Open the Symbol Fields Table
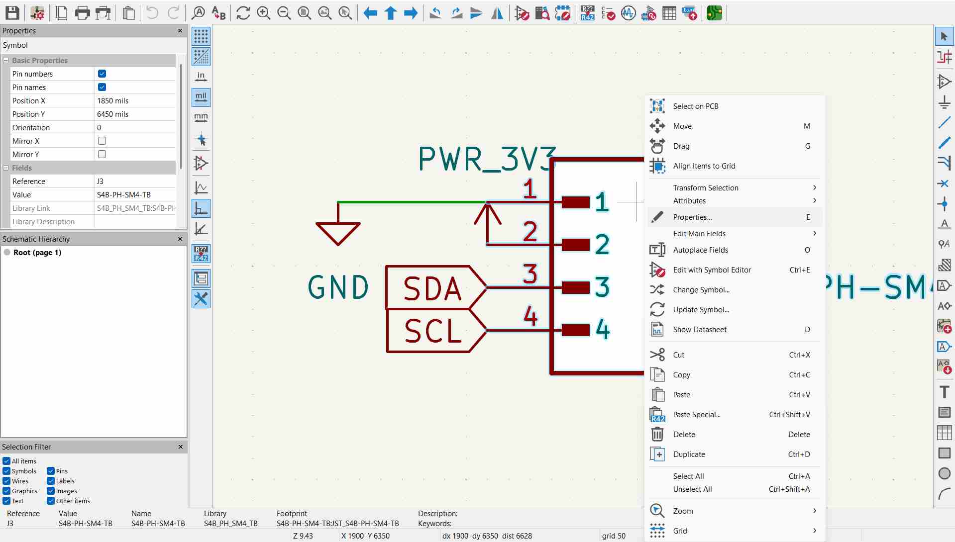Screen dimensions: 955x542 [x=669, y=13]
